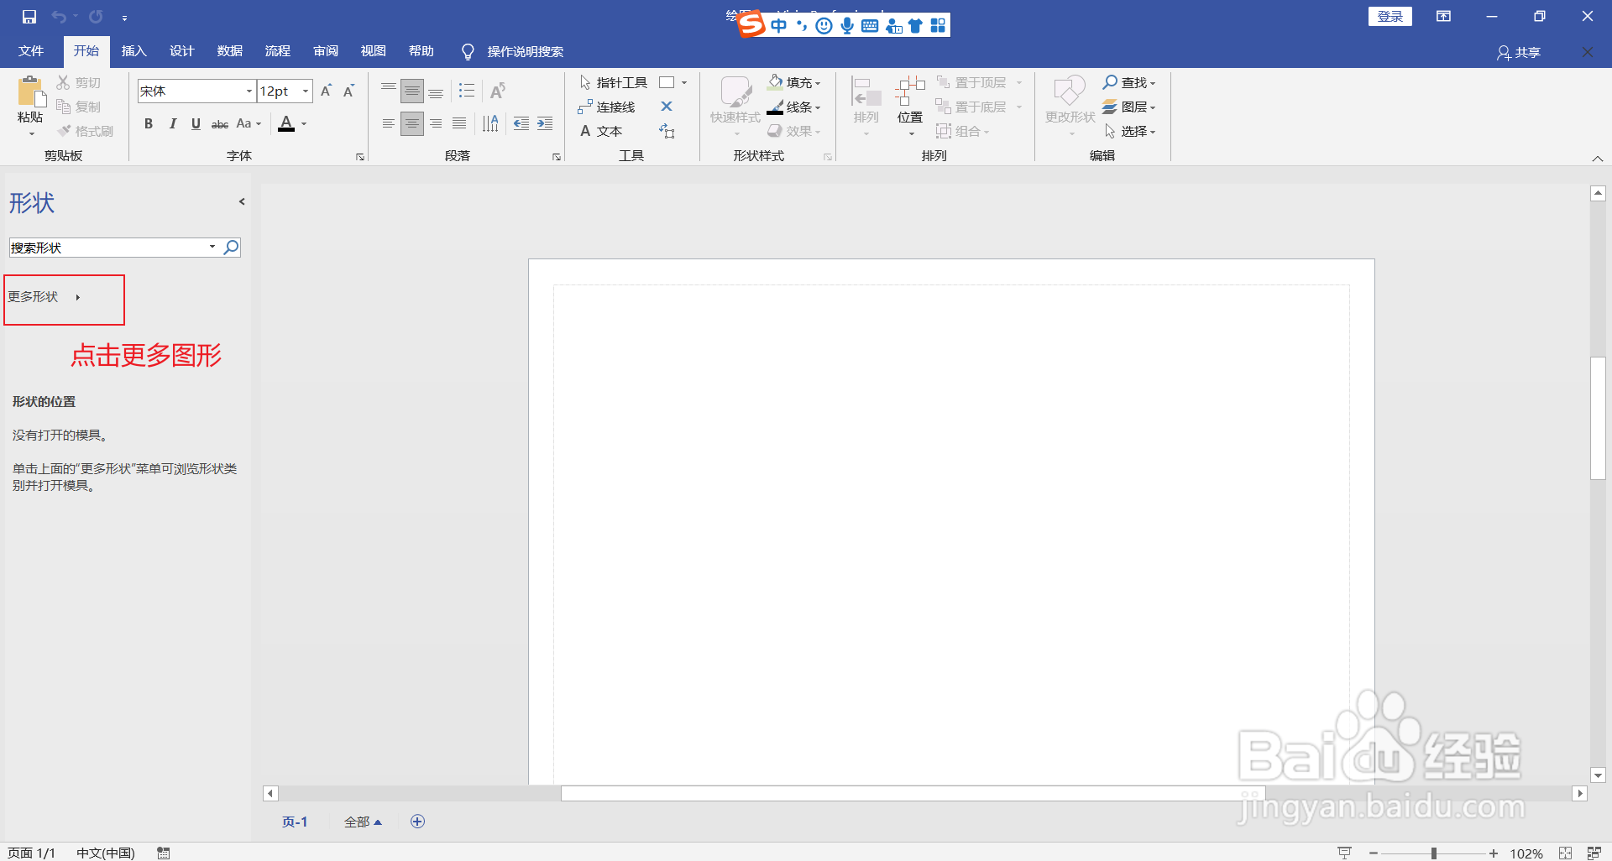Click the Sign in (登录) button

tap(1390, 16)
